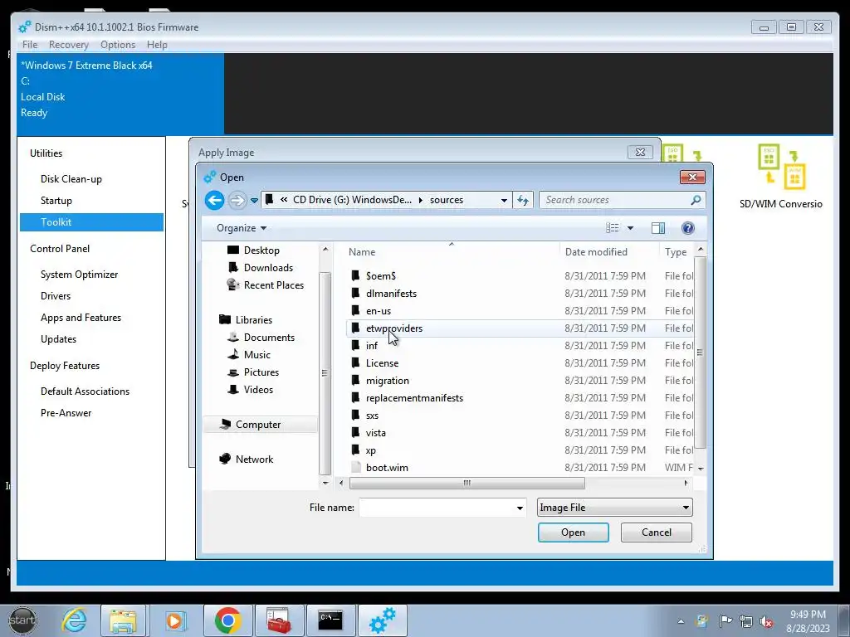Open Command Prompt from taskbar
The image size is (850, 637).
330,620
